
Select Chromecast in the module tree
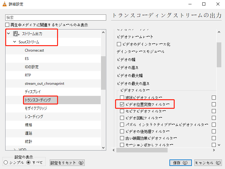click(x=34, y=50)
